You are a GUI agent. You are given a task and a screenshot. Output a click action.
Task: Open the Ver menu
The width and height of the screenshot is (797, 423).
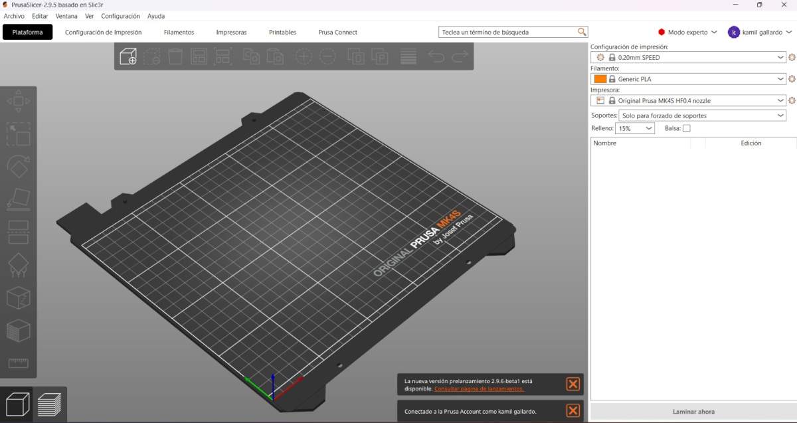(x=90, y=16)
